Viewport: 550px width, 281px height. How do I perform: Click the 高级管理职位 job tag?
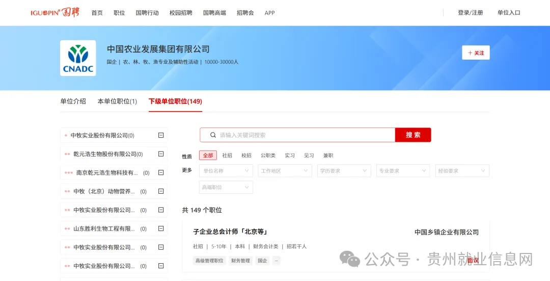(x=209, y=261)
